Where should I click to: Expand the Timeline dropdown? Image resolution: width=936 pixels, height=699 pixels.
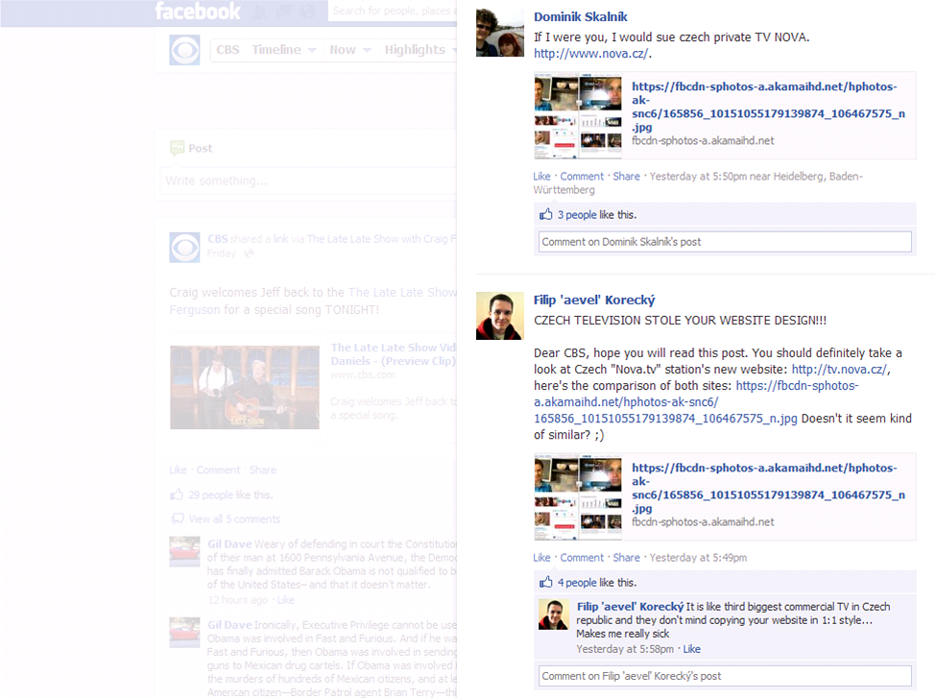tap(284, 50)
